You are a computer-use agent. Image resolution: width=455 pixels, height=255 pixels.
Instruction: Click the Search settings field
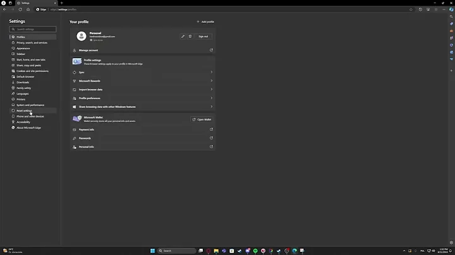pos(33,29)
